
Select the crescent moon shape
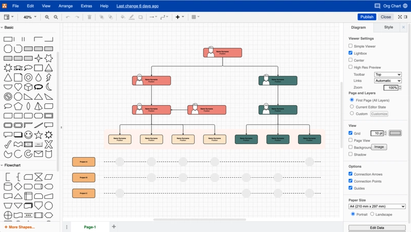click(49, 87)
